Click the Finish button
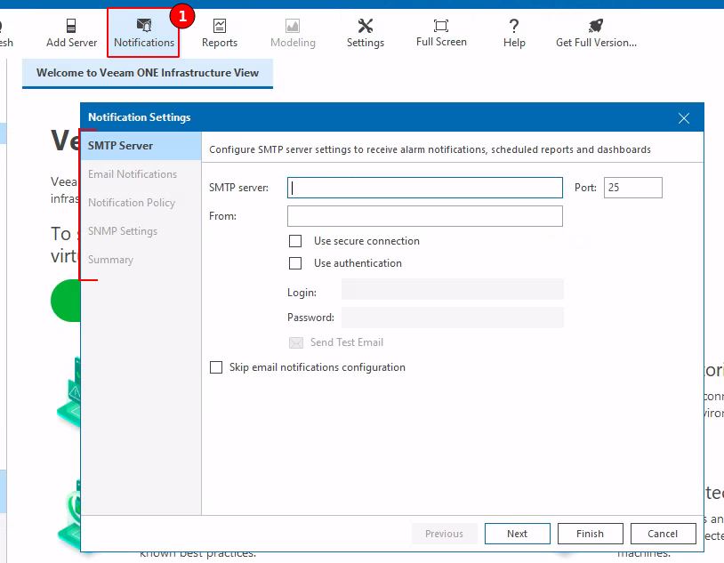The width and height of the screenshot is (724, 563). pos(590,534)
